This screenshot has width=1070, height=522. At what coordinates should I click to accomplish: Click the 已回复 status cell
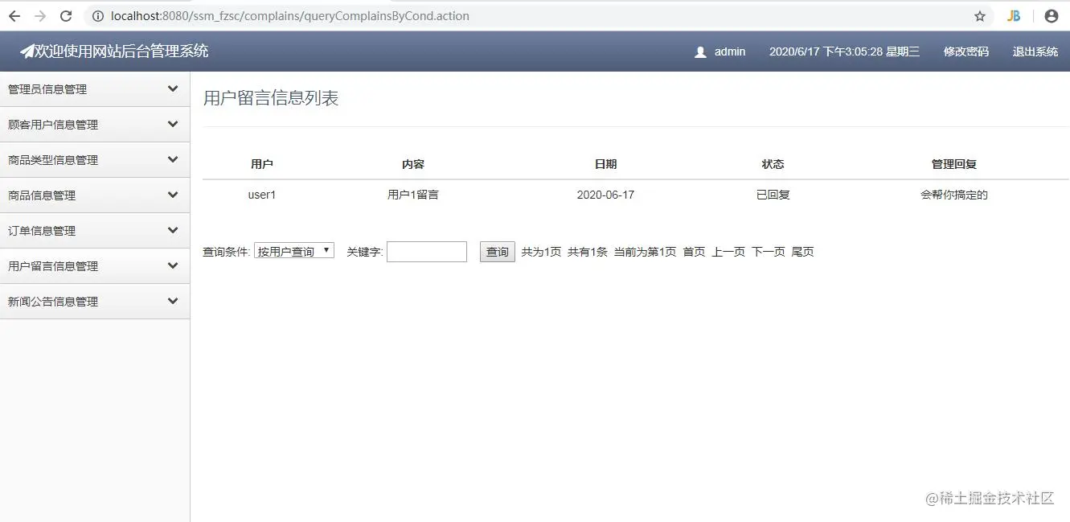pyautogui.click(x=773, y=195)
